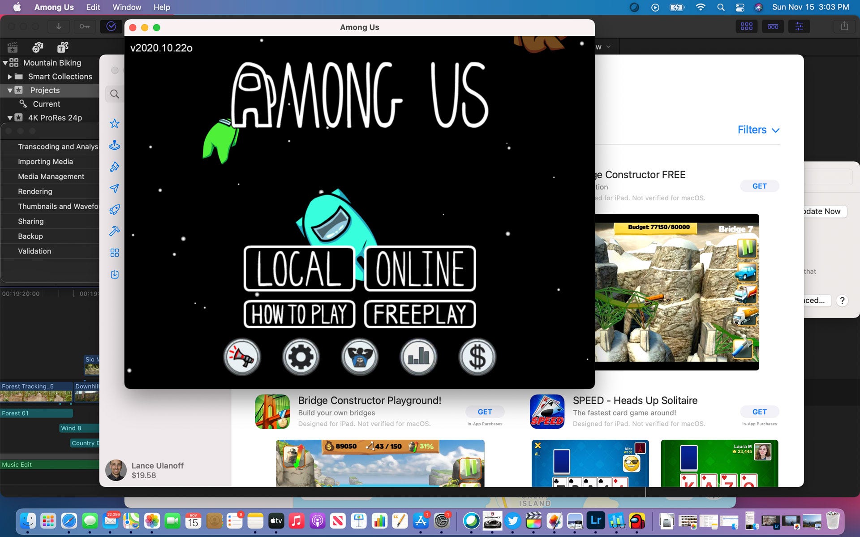Get Bridge Constructor FREE app
Viewport: 860px width, 537px height.
point(759,186)
